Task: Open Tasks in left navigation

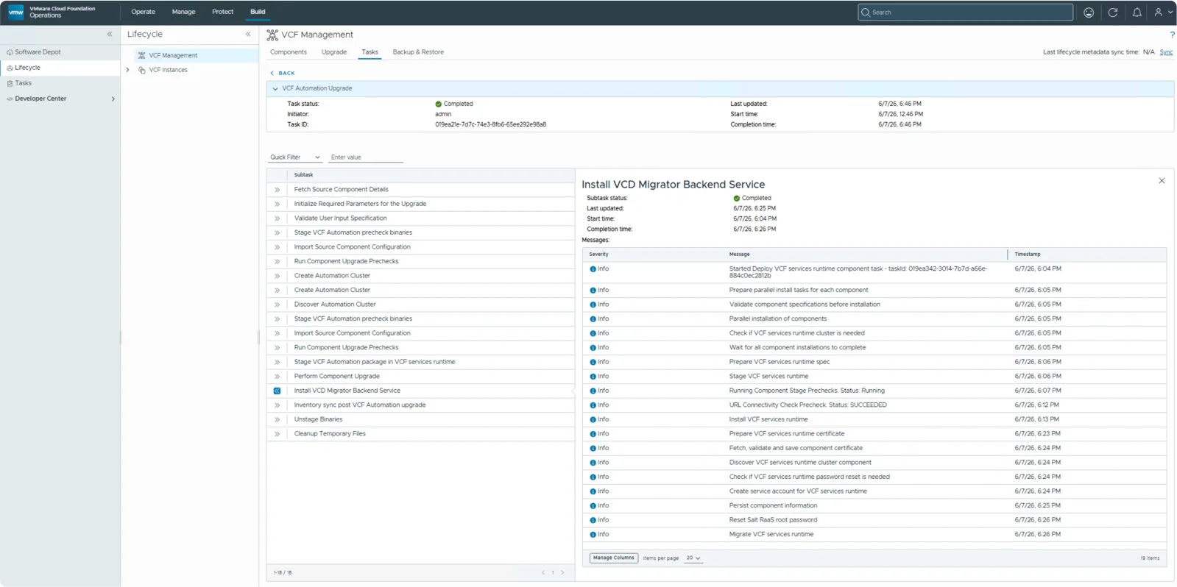Action: (x=23, y=83)
